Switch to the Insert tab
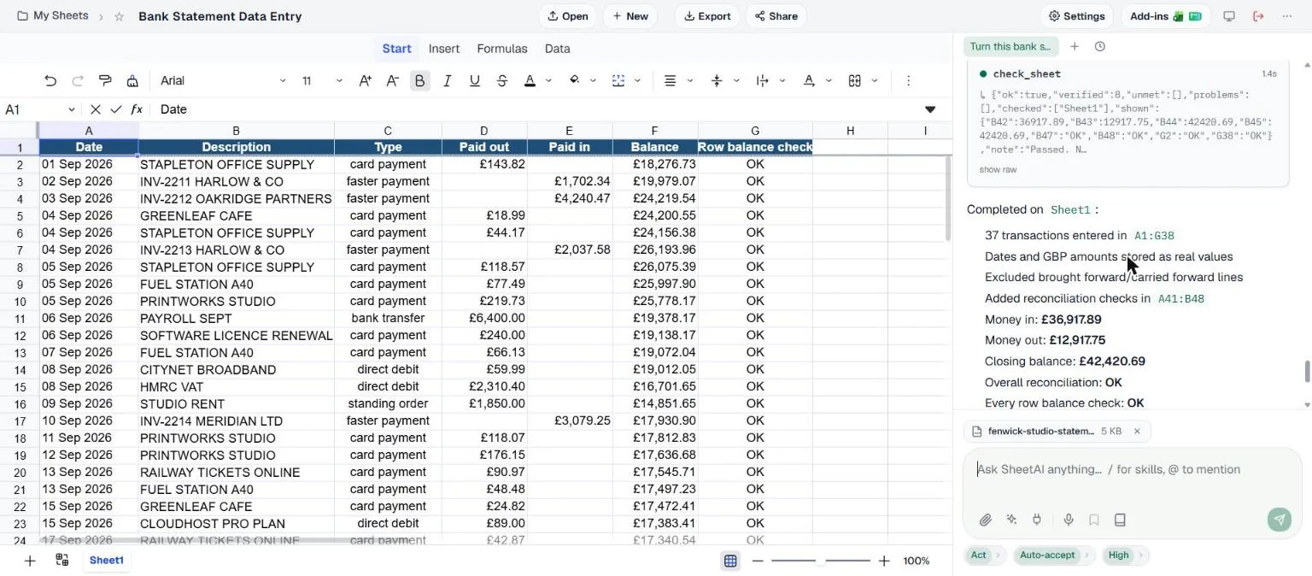This screenshot has height=576, width=1312. click(x=444, y=49)
